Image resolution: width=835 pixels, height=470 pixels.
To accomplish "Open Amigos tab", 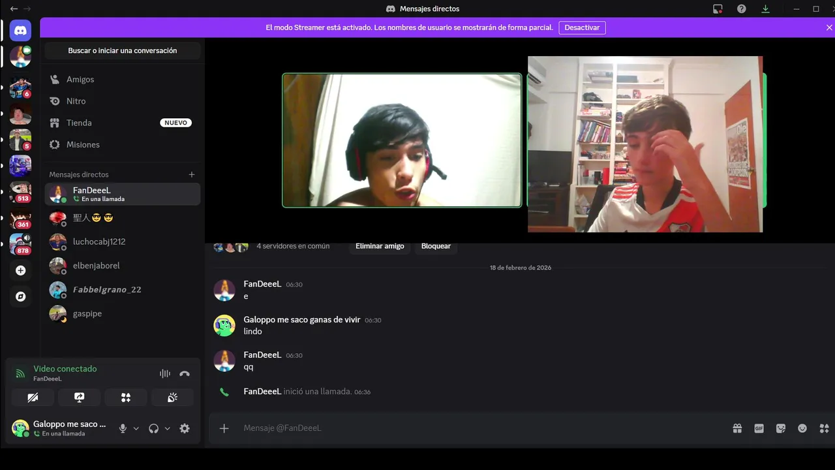I will pos(123,79).
